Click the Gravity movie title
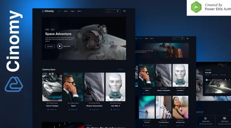This screenshot has width=231, height=128. pos(208,73)
